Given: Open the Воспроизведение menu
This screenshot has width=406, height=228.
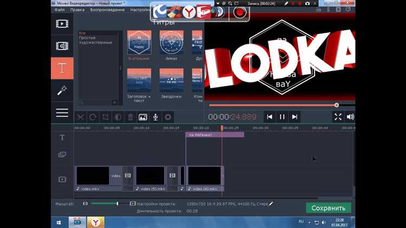Looking at the screenshot, I should [108, 10].
